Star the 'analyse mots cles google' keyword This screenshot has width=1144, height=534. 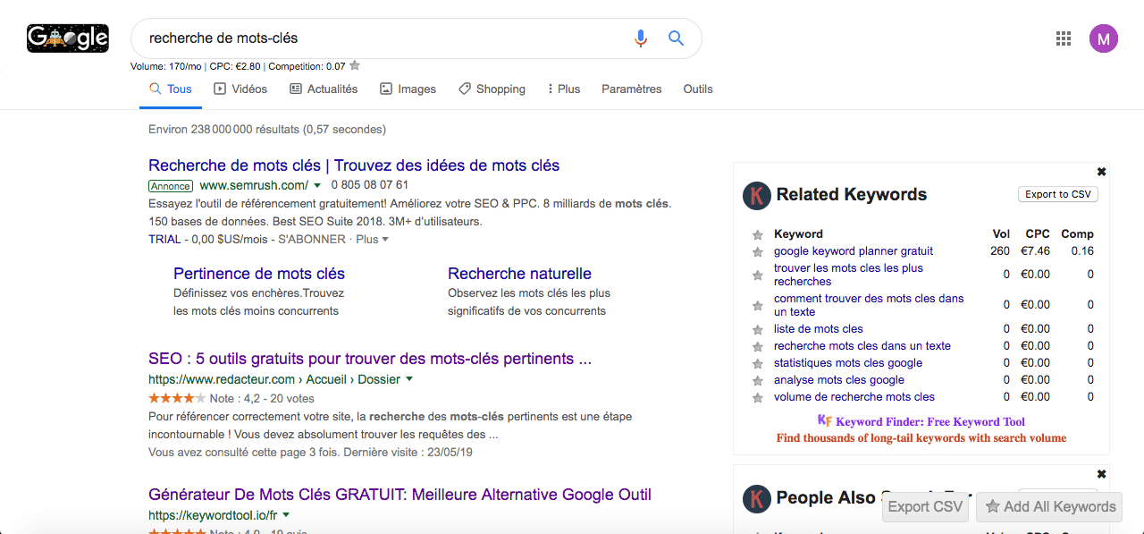pyautogui.click(x=758, y=381)
